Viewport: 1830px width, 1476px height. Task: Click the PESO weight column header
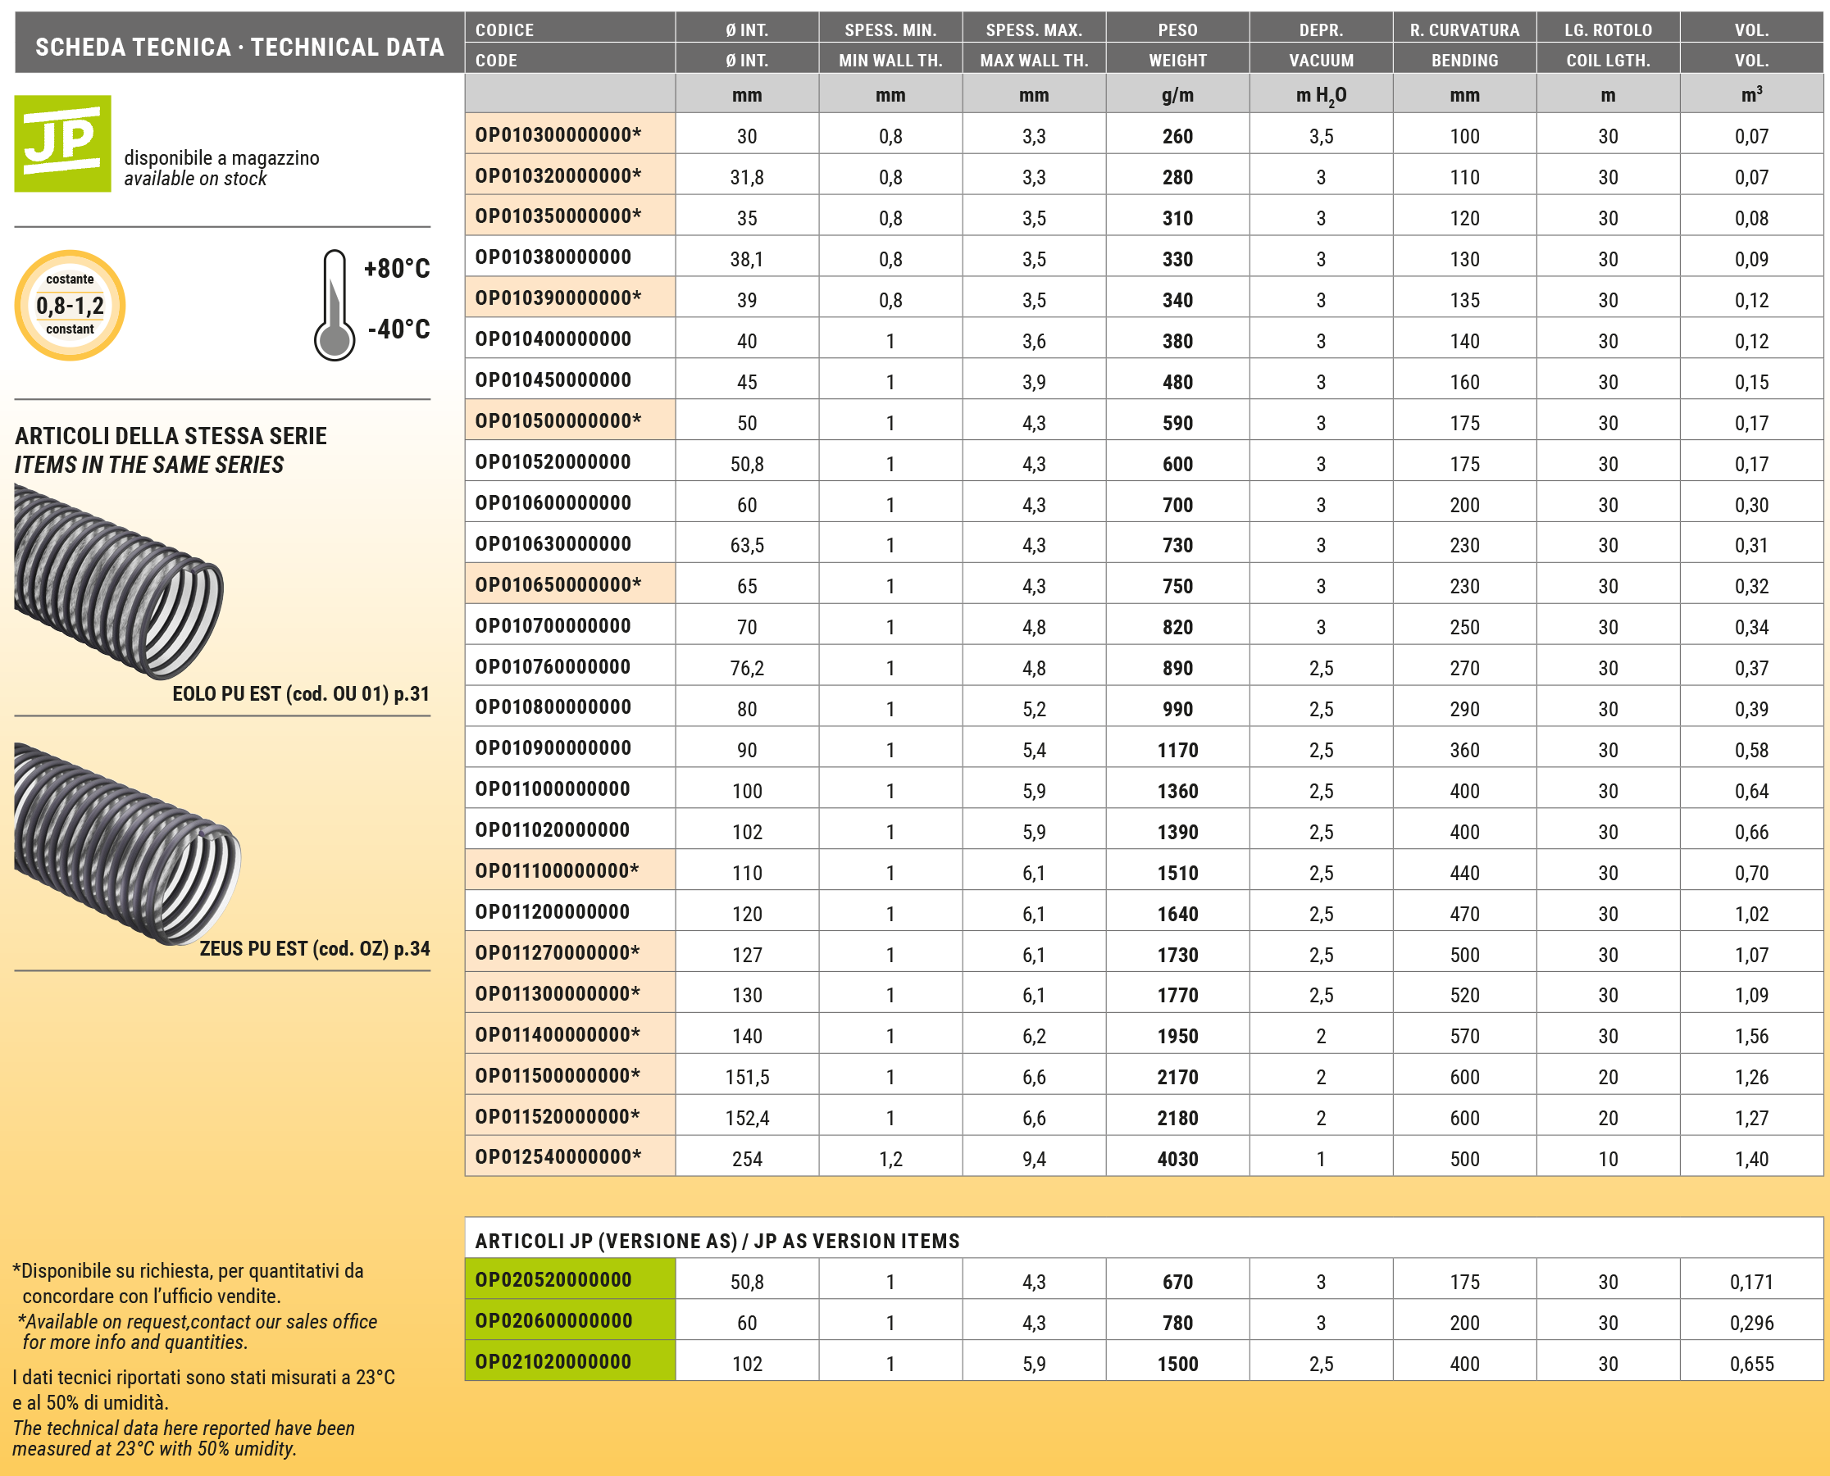(1177, 30)
